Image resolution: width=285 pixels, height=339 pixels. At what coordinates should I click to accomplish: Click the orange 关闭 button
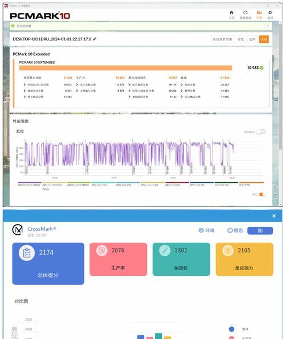coord(264,39)
